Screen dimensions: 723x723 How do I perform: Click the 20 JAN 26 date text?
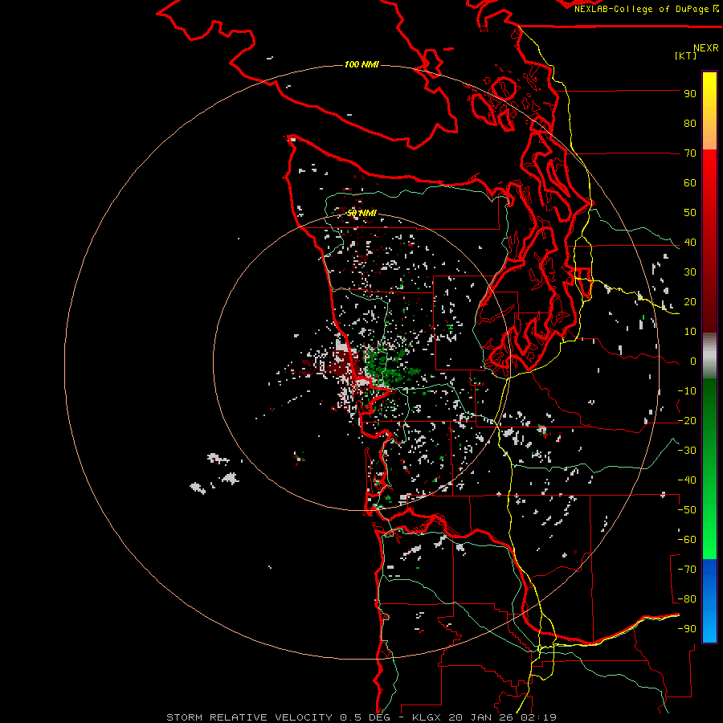pos(482,717)
